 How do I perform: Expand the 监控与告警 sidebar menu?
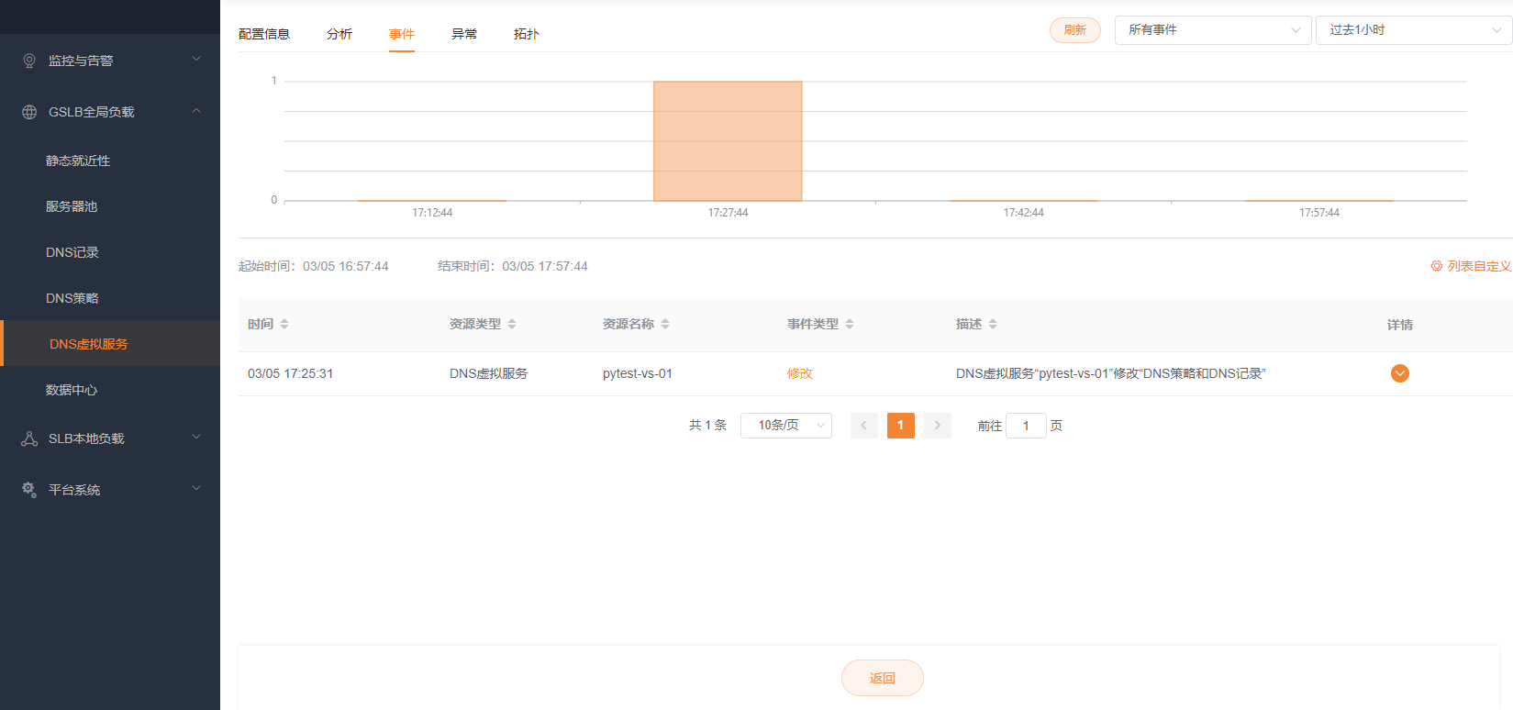point(195,61)
